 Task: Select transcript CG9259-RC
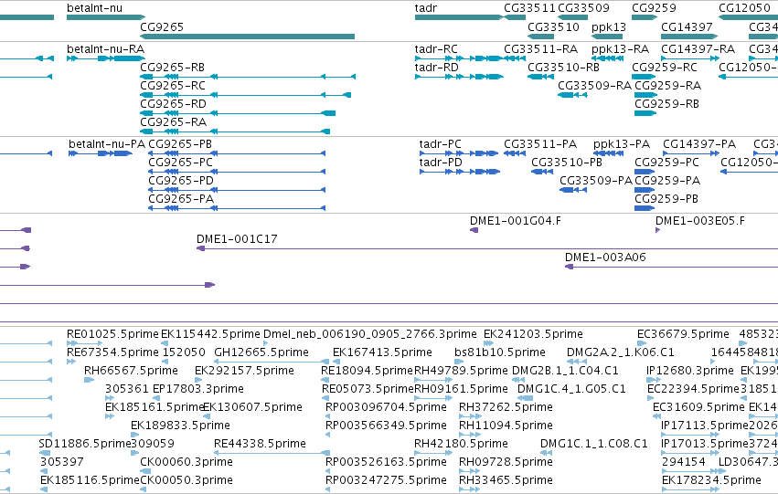point(644,77)
